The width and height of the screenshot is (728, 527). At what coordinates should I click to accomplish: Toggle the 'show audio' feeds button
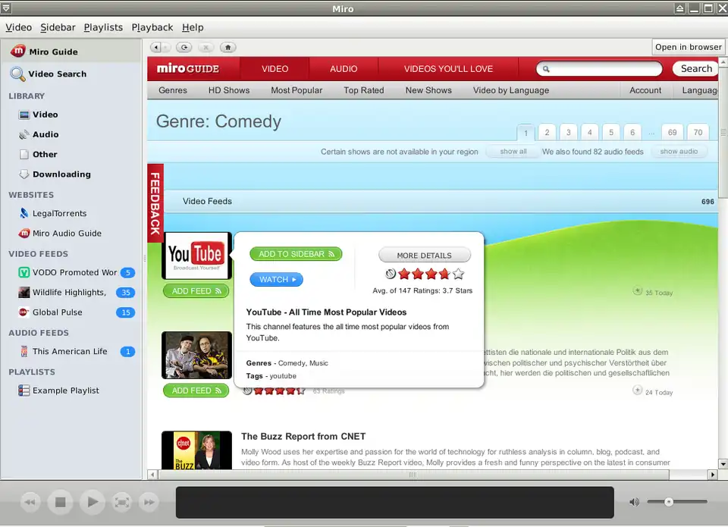pos(678,152)
